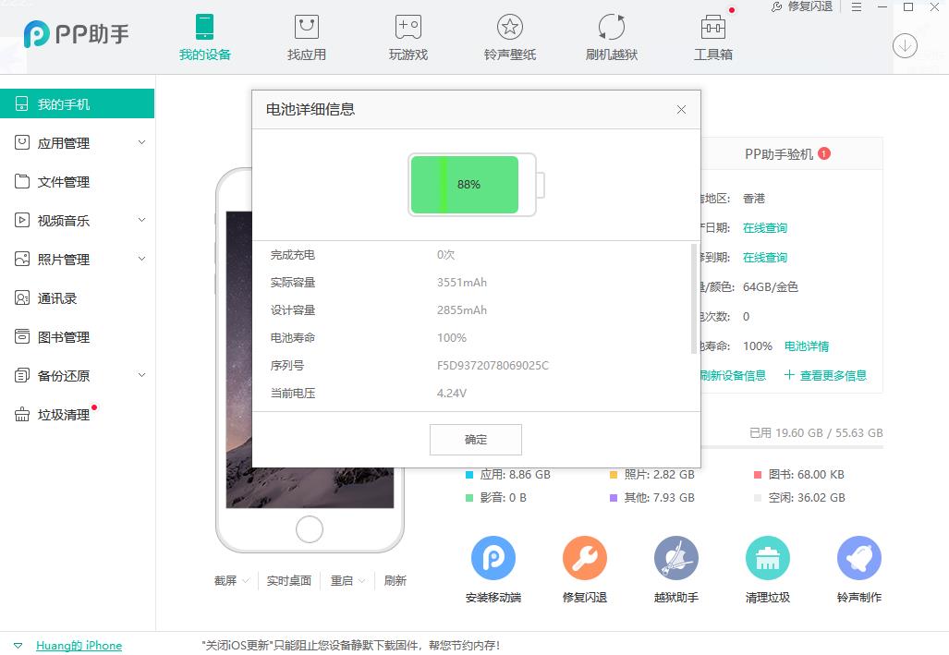This screenshot has height=655, width=949.
Task: Click the 电池寿命 row label
Action: [292, 338]
